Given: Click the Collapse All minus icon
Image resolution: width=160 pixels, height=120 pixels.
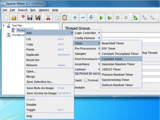Looking at the screenshot, I should (x=83, y=17).
